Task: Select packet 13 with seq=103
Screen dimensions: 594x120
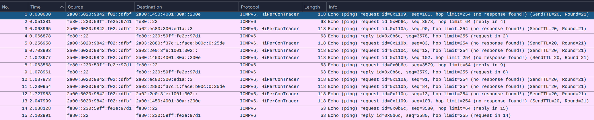Action: [x=297, y=101]
